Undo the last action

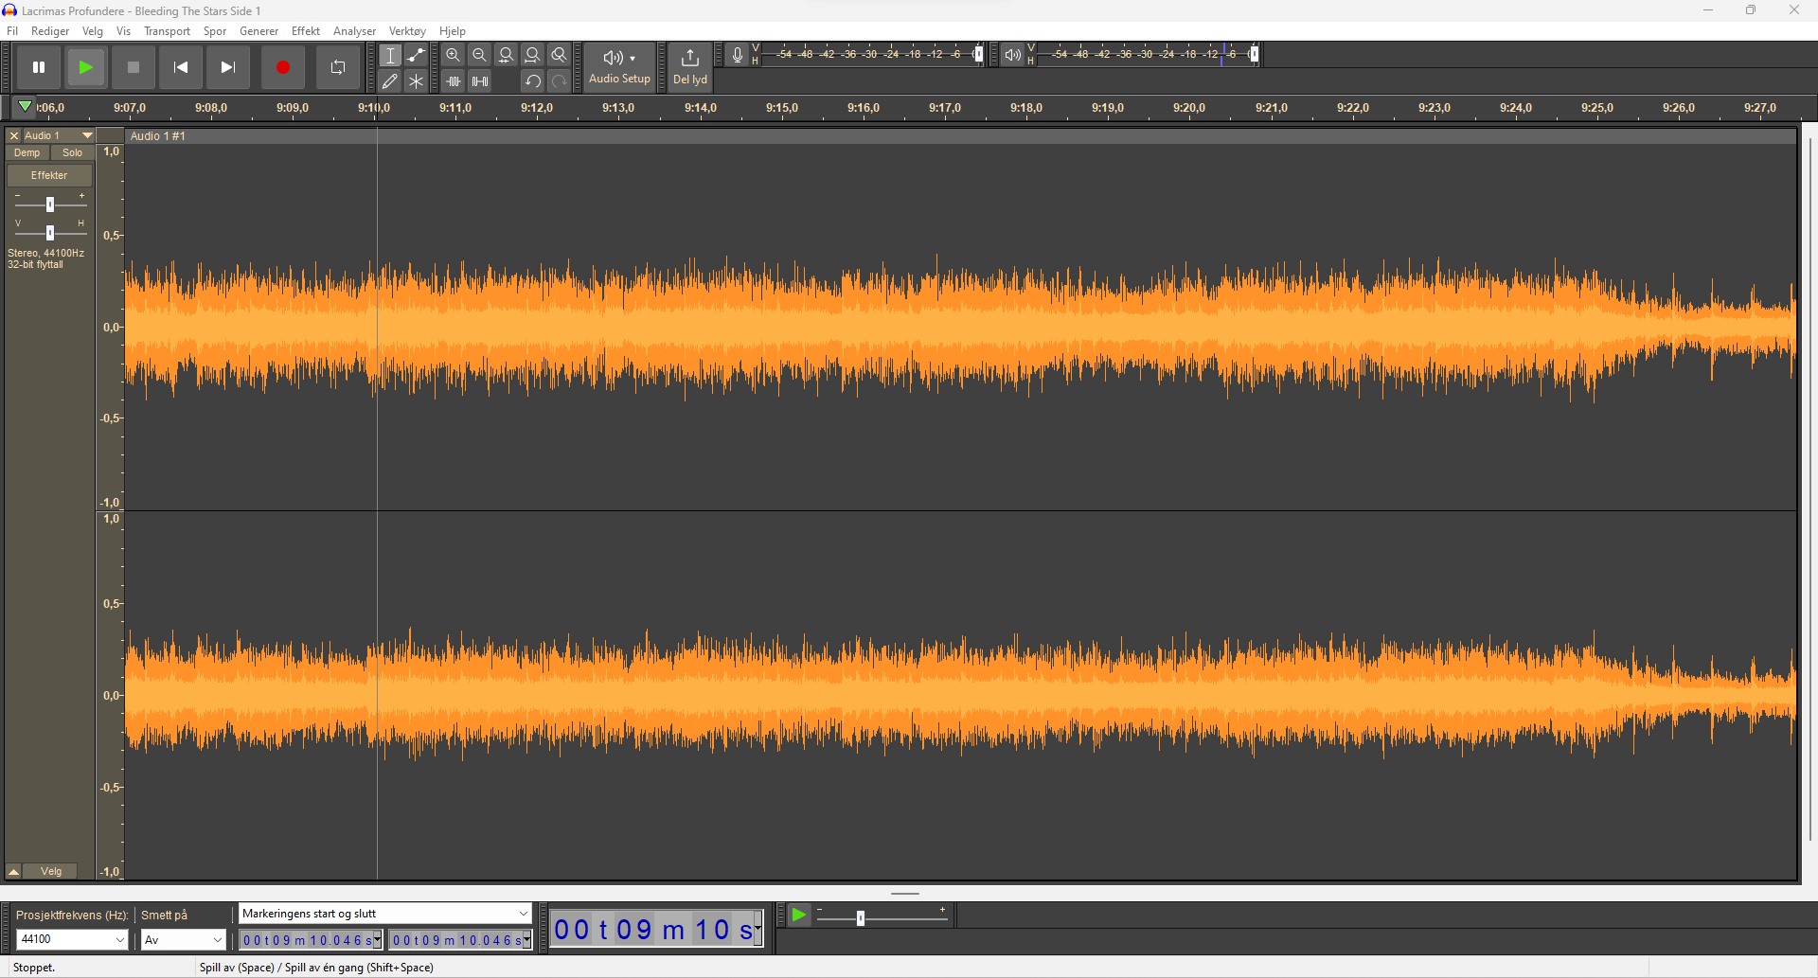coord(533,81)
